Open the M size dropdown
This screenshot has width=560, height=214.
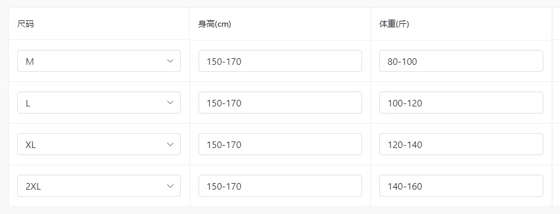[x=99, y=61]
